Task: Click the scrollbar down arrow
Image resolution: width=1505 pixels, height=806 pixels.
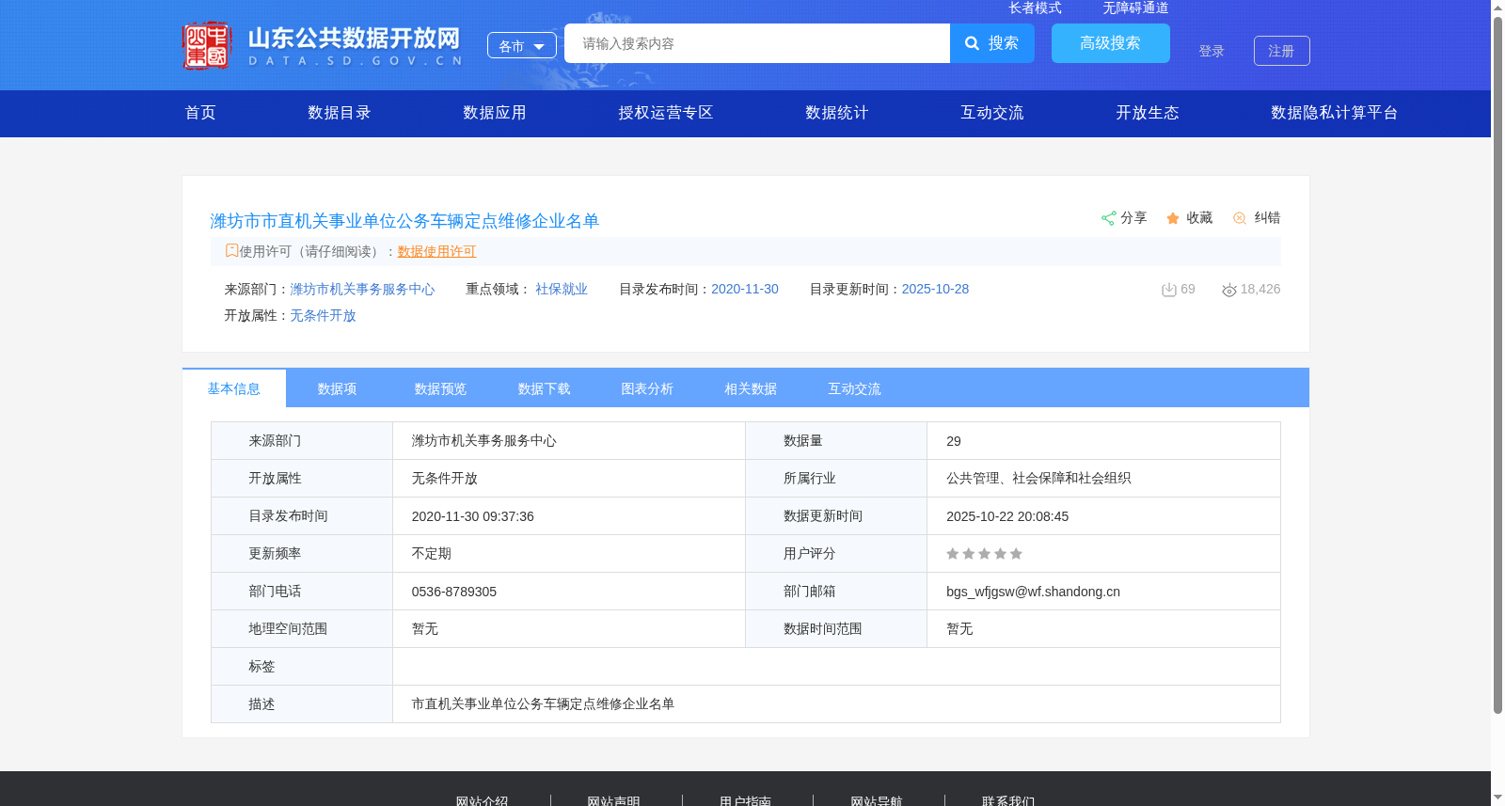Action: pos(1497,798)
